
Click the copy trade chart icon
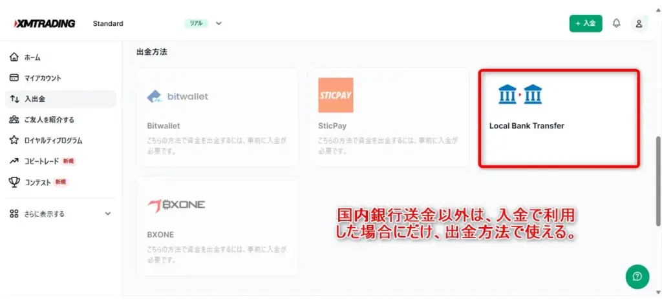click(14, 161)
